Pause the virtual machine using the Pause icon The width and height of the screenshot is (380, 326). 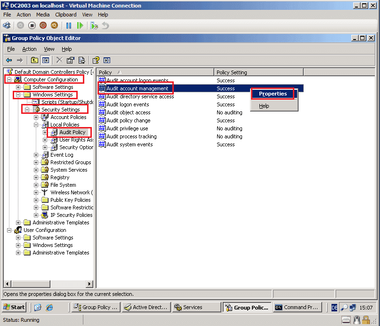click(69, 25)
